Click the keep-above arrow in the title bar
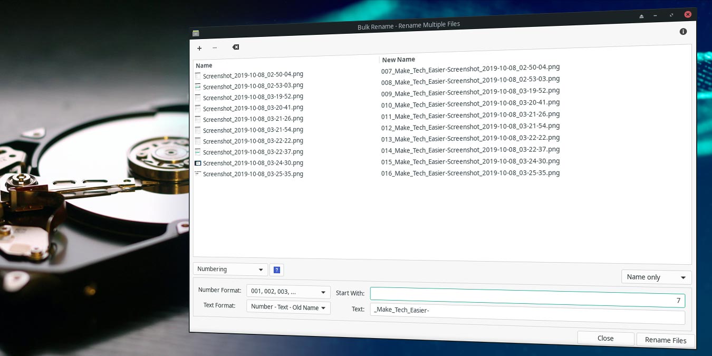Screen dimensions: 712x356 tap(641, 16)
